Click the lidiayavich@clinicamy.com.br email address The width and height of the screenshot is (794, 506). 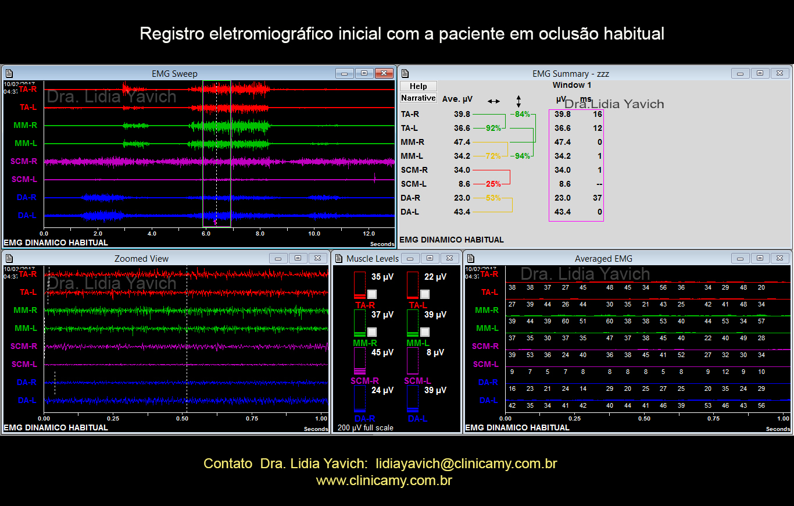pyautogui.click(x=466, y=464)
